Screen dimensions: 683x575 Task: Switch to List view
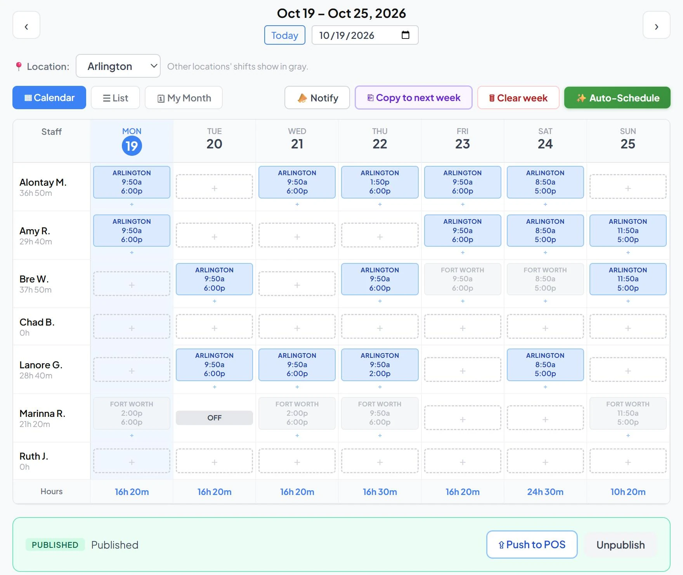115,98
